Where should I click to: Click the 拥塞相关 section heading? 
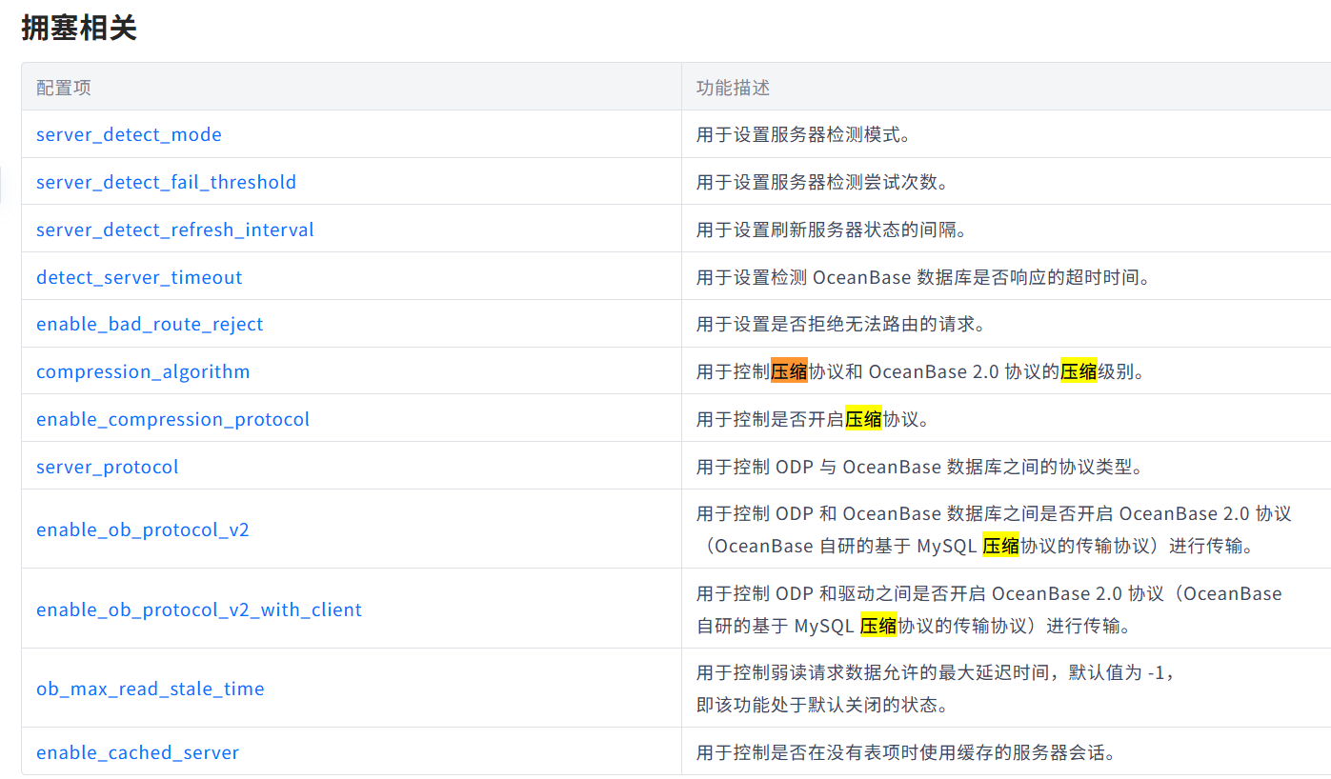79,28
